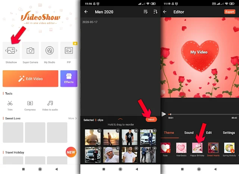This screenshot has width=239, height=174.
Task: Tap Android recent apps on first screen
Action: tap(23, 169)
